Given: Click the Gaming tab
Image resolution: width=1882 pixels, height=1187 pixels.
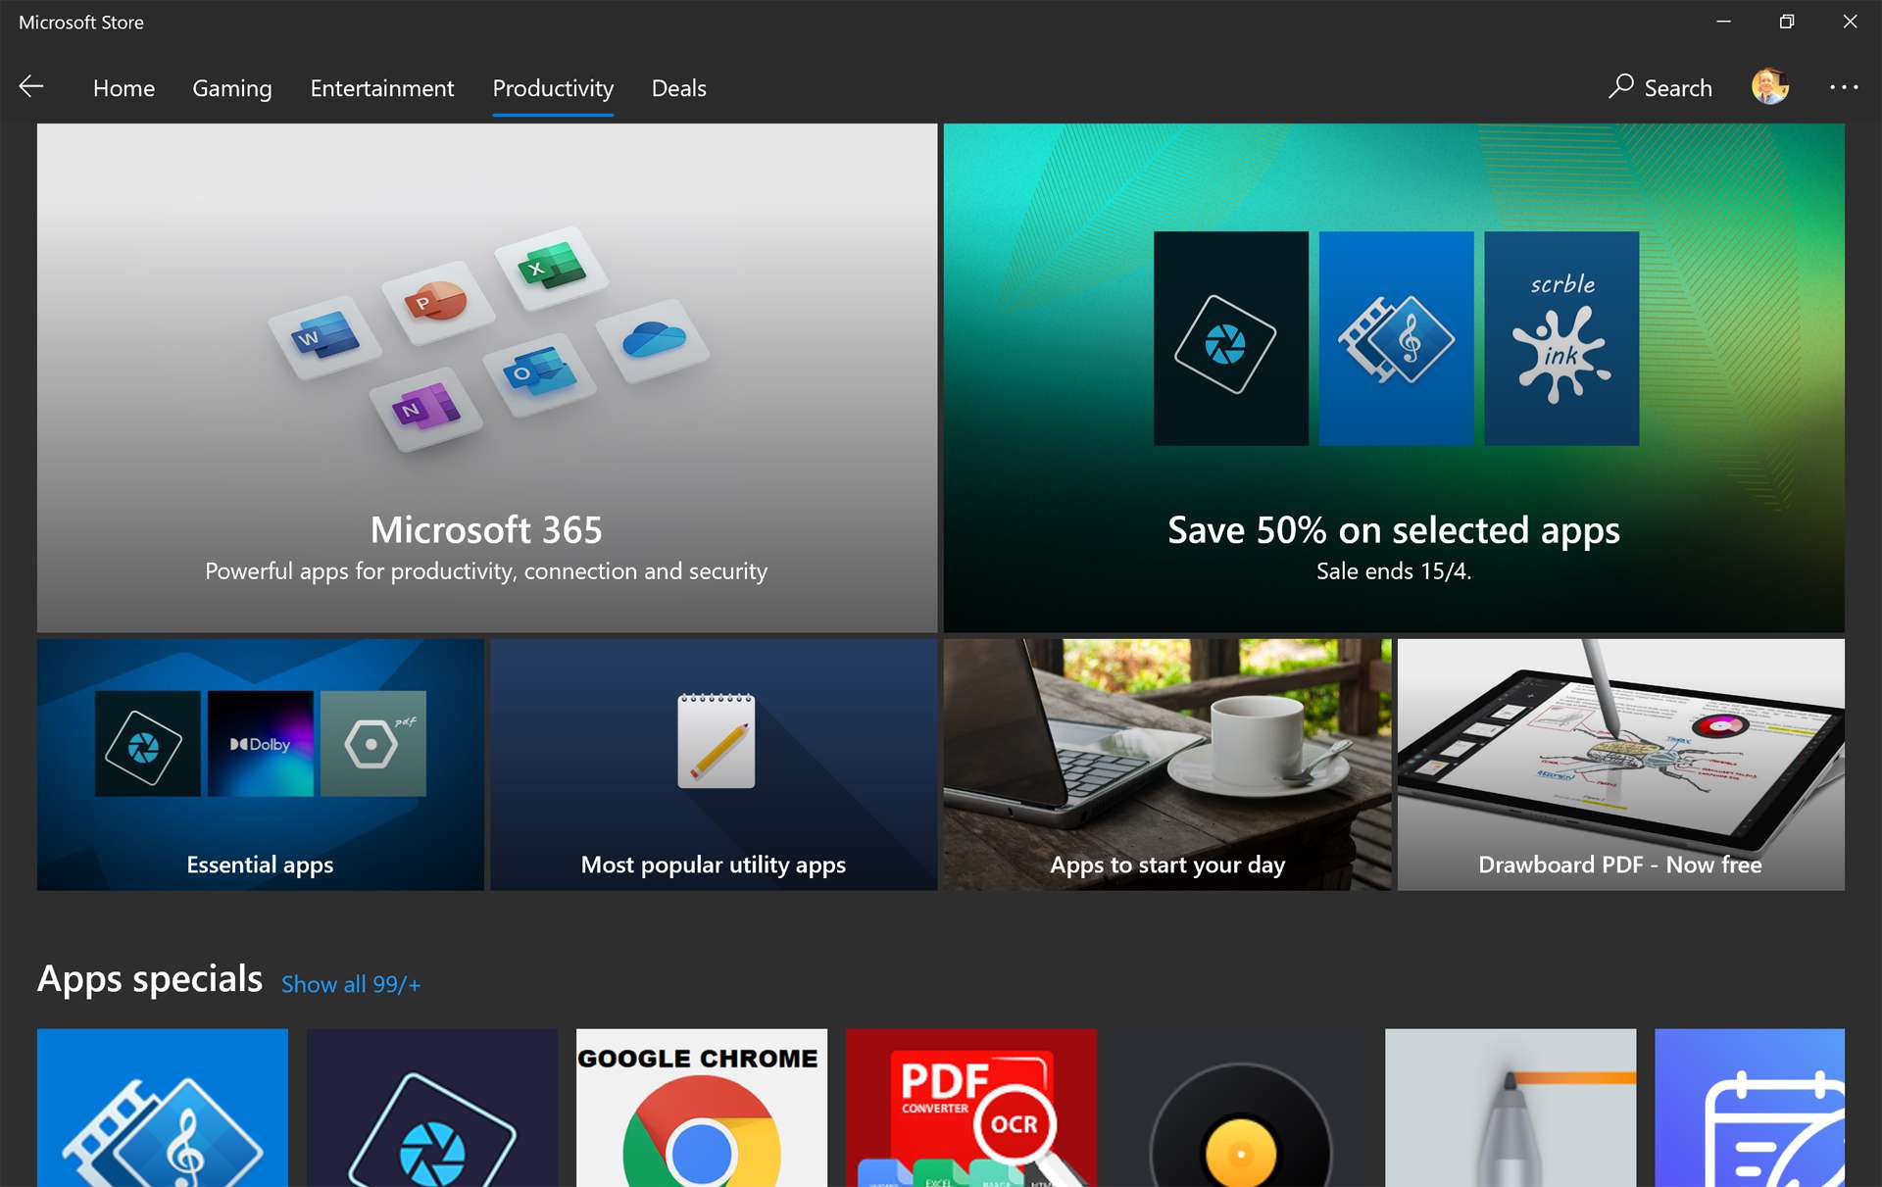Looking at the screenshot, I should 231,87.
